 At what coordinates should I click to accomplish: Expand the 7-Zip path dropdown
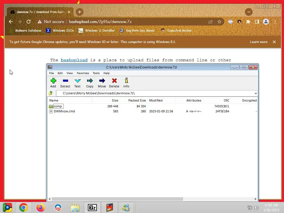pos(255,93)
